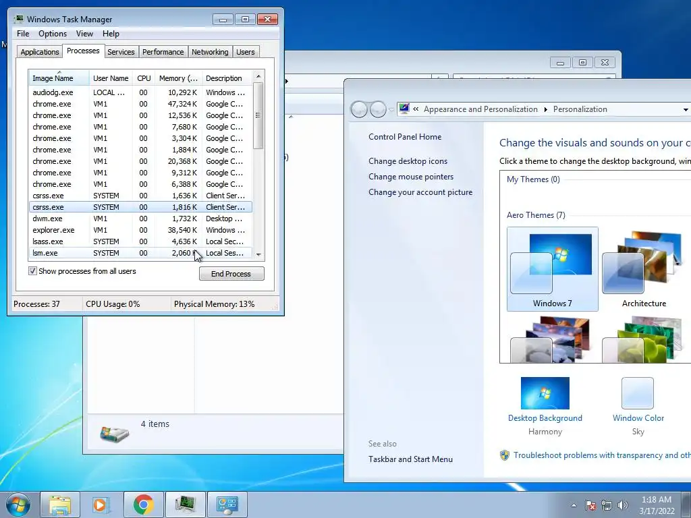Click Physical Memory: 13% in status bar
This screenshot has width=691, height=518.
pos(214,304)
